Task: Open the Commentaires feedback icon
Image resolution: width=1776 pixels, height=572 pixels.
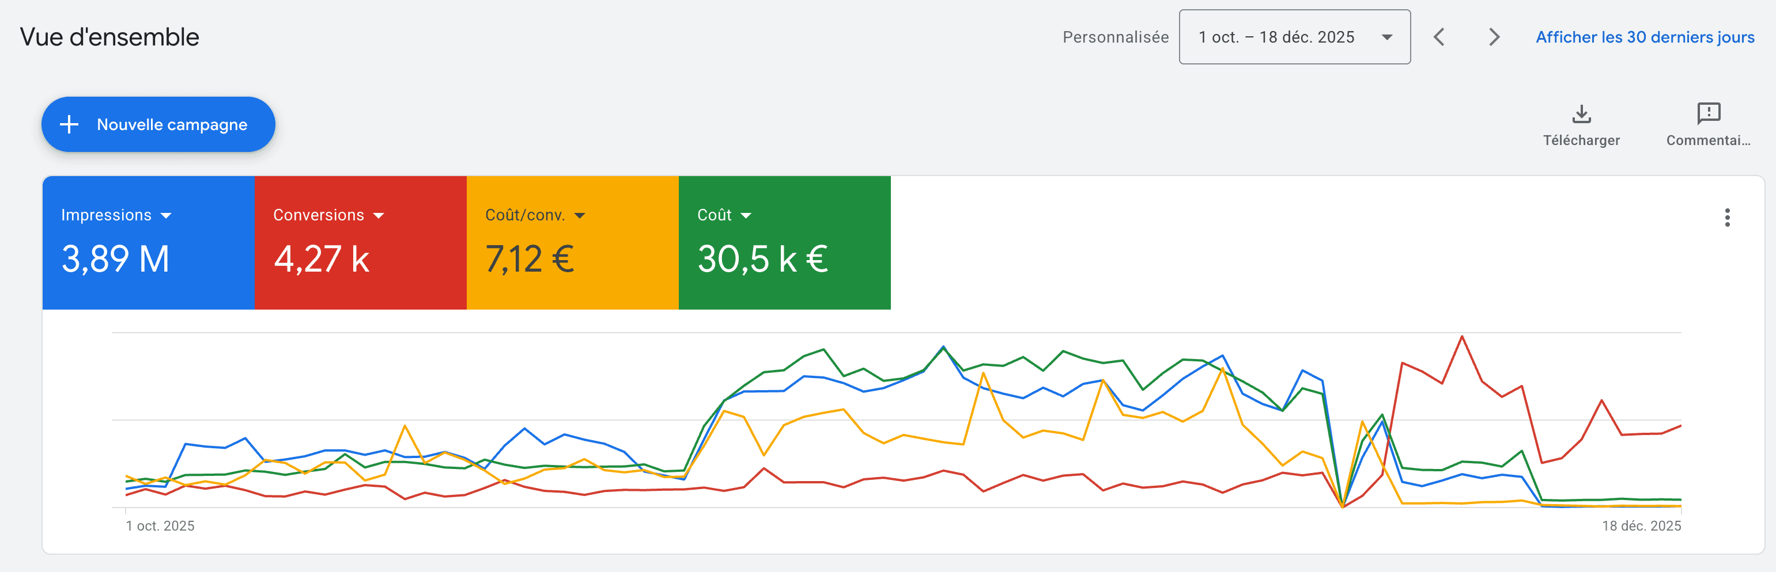Action: coord(1709,115)
